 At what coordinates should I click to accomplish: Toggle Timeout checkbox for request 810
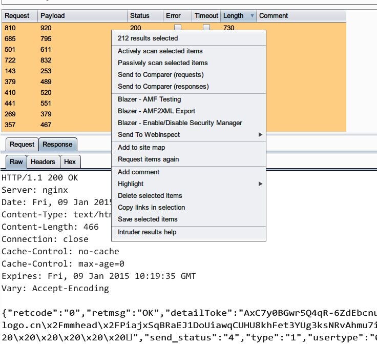tap(206, 28)
